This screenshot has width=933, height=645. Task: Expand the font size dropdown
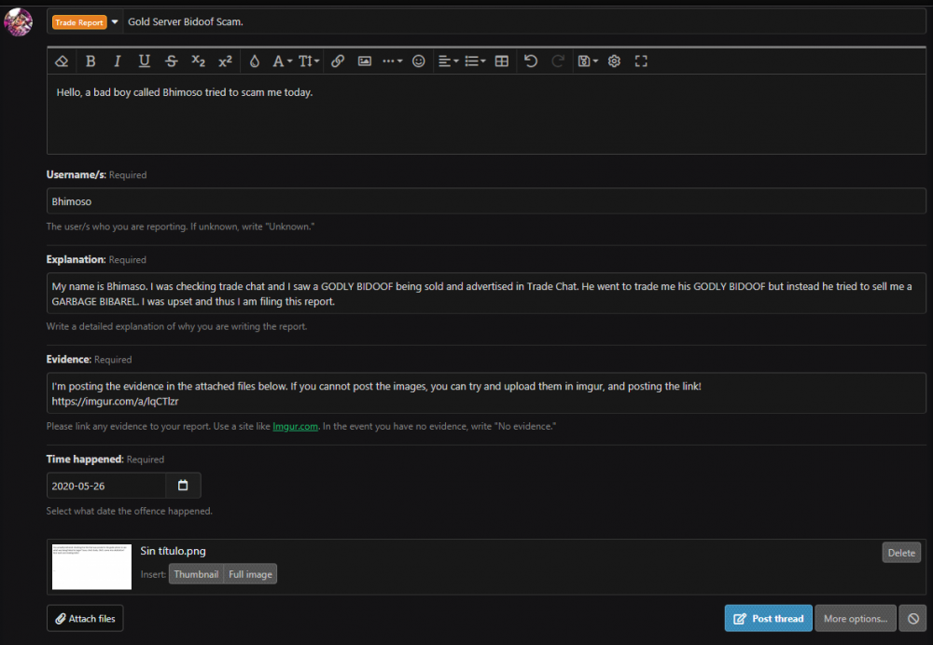[x=310, y=62]
